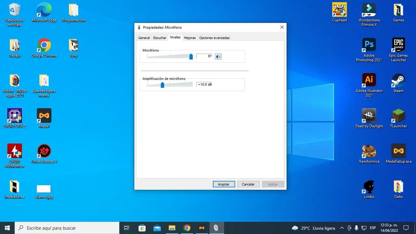Open Task View from the taskbar

(127, 228)
